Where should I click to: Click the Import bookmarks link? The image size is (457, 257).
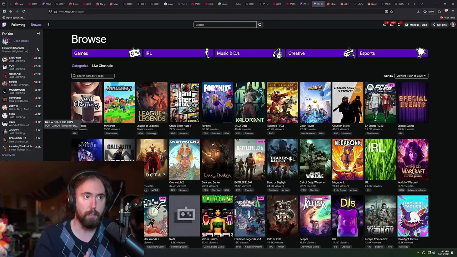[x=14, y=17]
